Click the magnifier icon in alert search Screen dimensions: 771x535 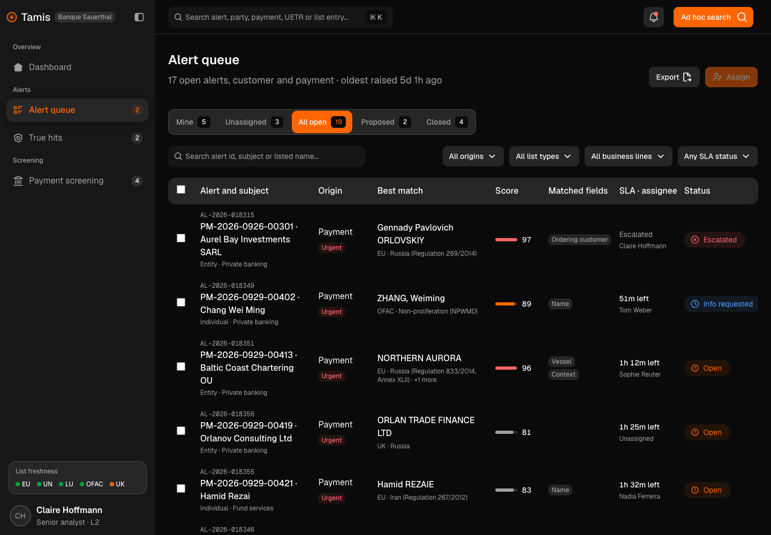(x=178, y=156)
